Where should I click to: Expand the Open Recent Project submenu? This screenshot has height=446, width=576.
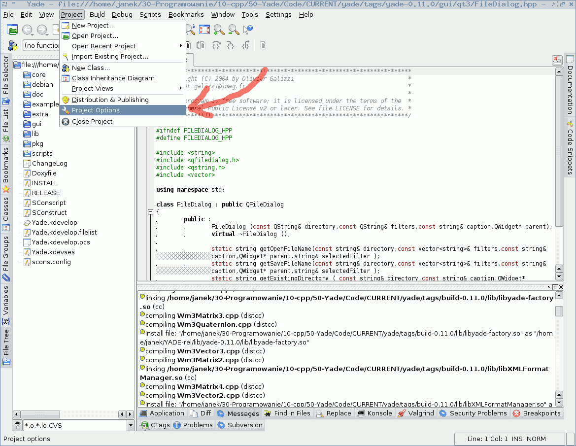click(104, 46)
